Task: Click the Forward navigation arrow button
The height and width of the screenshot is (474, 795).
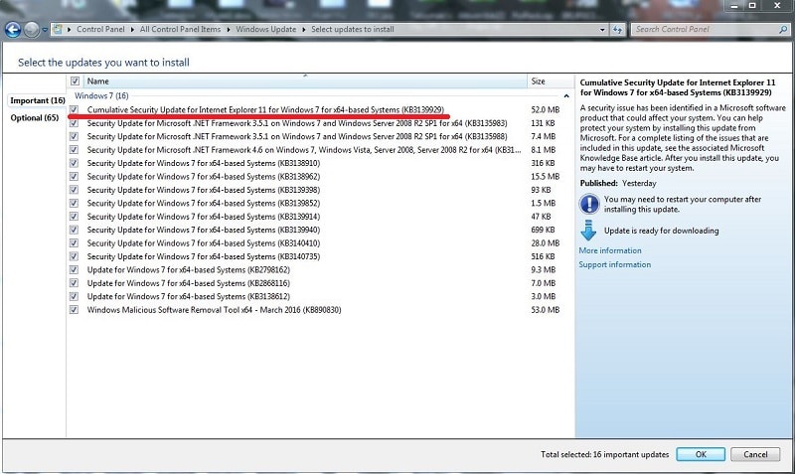Action: (x=32, y=30)
